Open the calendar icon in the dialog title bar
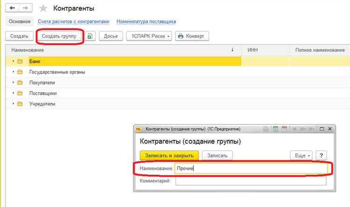The width and height of the screenshot is (350, 207). tap(284, 129)
